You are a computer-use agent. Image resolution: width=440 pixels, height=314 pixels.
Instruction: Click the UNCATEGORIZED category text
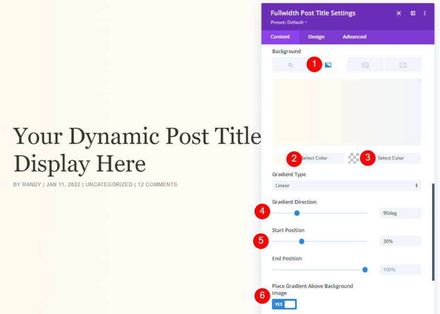(109, 184)
